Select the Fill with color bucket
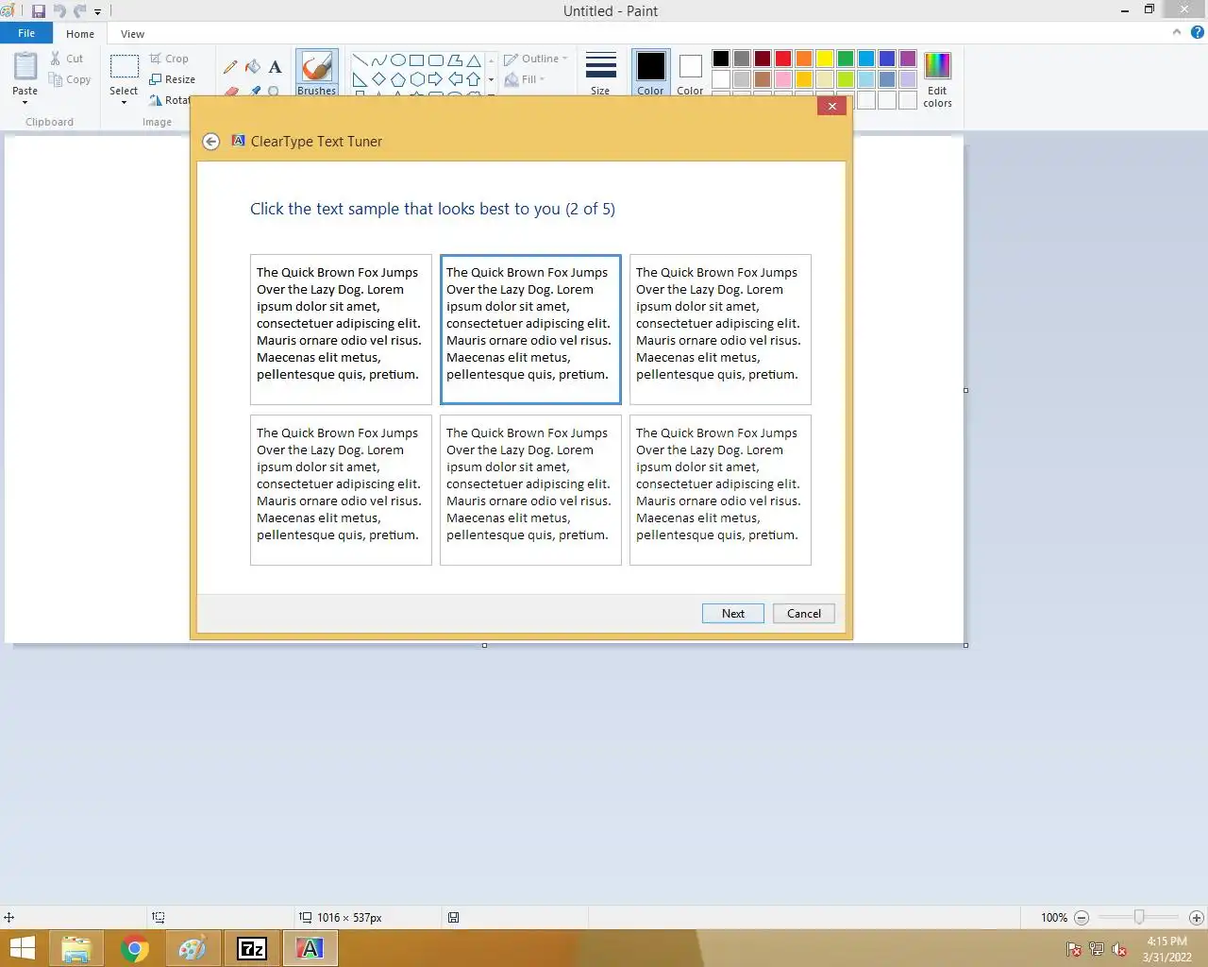Image resolution: width=1208 pixels, height=967 pixels. [253, 67]
